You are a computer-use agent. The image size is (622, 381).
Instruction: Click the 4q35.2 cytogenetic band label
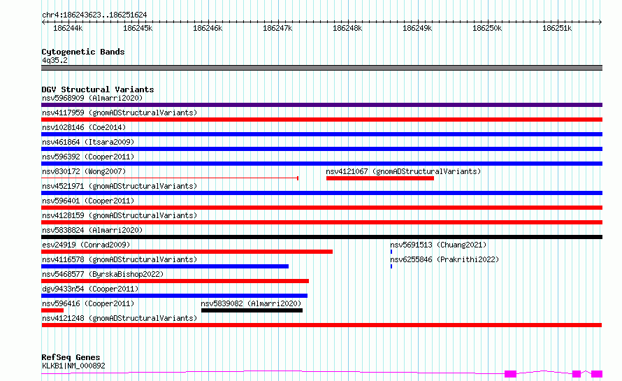[55, 60]
